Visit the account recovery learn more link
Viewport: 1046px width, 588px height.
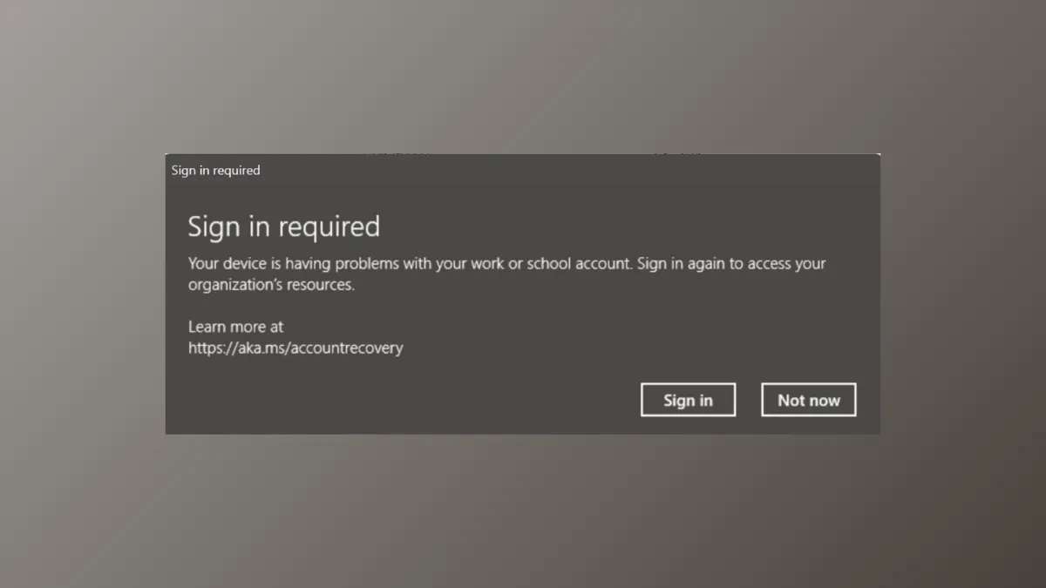(x=295, y=348)
